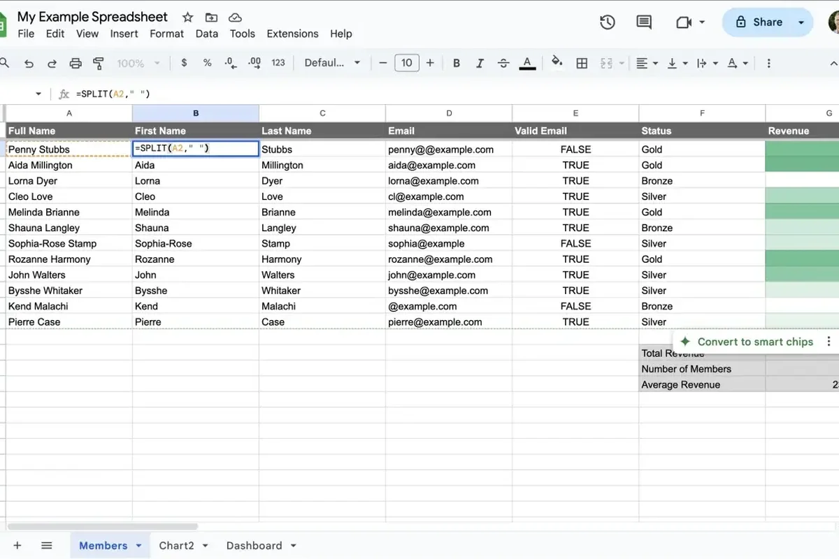
Task: Open the Extensions menu
Action: tap(292, 34)
